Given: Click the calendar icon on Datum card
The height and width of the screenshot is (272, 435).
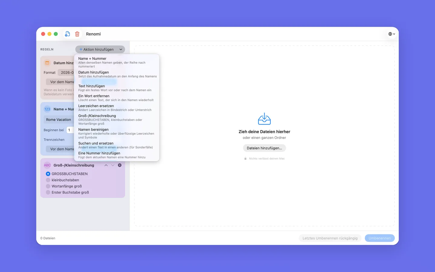Looking at the screenshot, I should 47,63.
